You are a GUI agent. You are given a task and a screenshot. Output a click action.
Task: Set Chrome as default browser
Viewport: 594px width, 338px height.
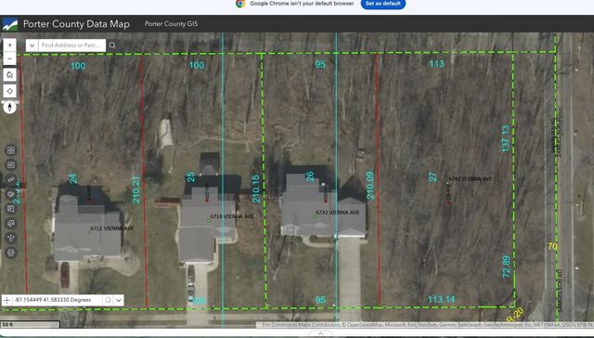click(383, 4)
